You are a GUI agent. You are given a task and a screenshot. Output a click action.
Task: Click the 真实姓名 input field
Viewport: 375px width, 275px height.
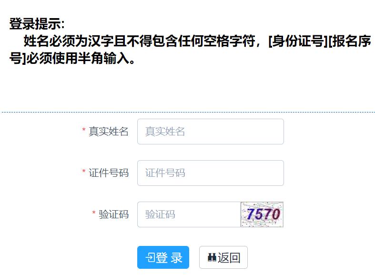(211, 132)
